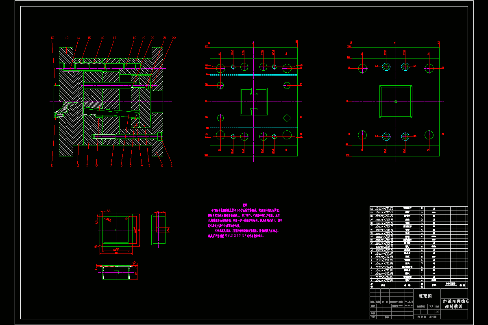The image size is (488, 325).
Task: Select bottom balloon label 1
Action: [172, 165]
